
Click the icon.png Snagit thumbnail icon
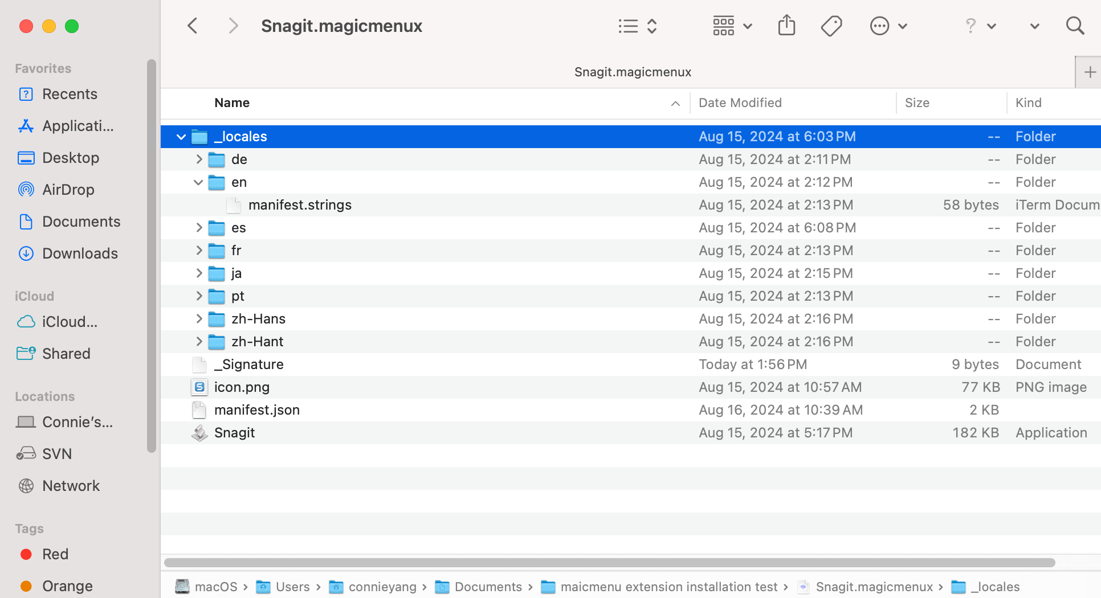click(x=199, y=387)
